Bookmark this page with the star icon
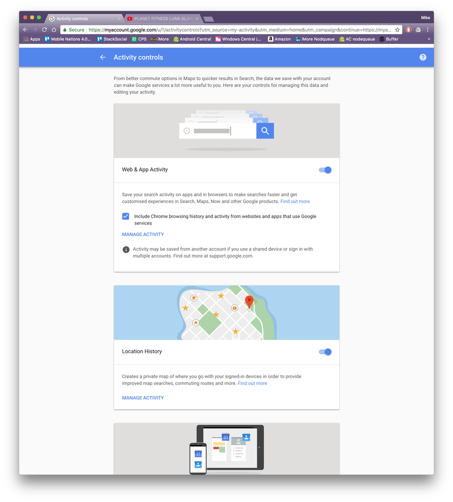The width and height of the screenshot is (453, 502). pyautogui.click(x=397, y=29)
